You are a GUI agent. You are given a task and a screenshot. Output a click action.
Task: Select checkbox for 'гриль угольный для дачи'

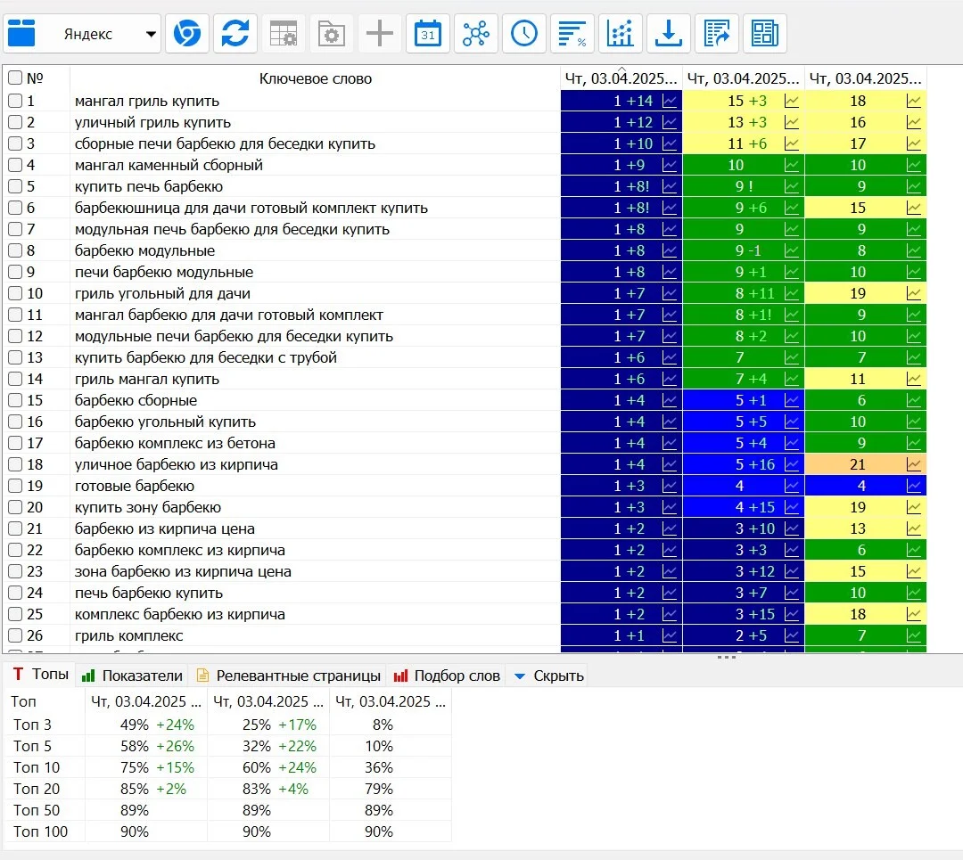coord(15,293)
